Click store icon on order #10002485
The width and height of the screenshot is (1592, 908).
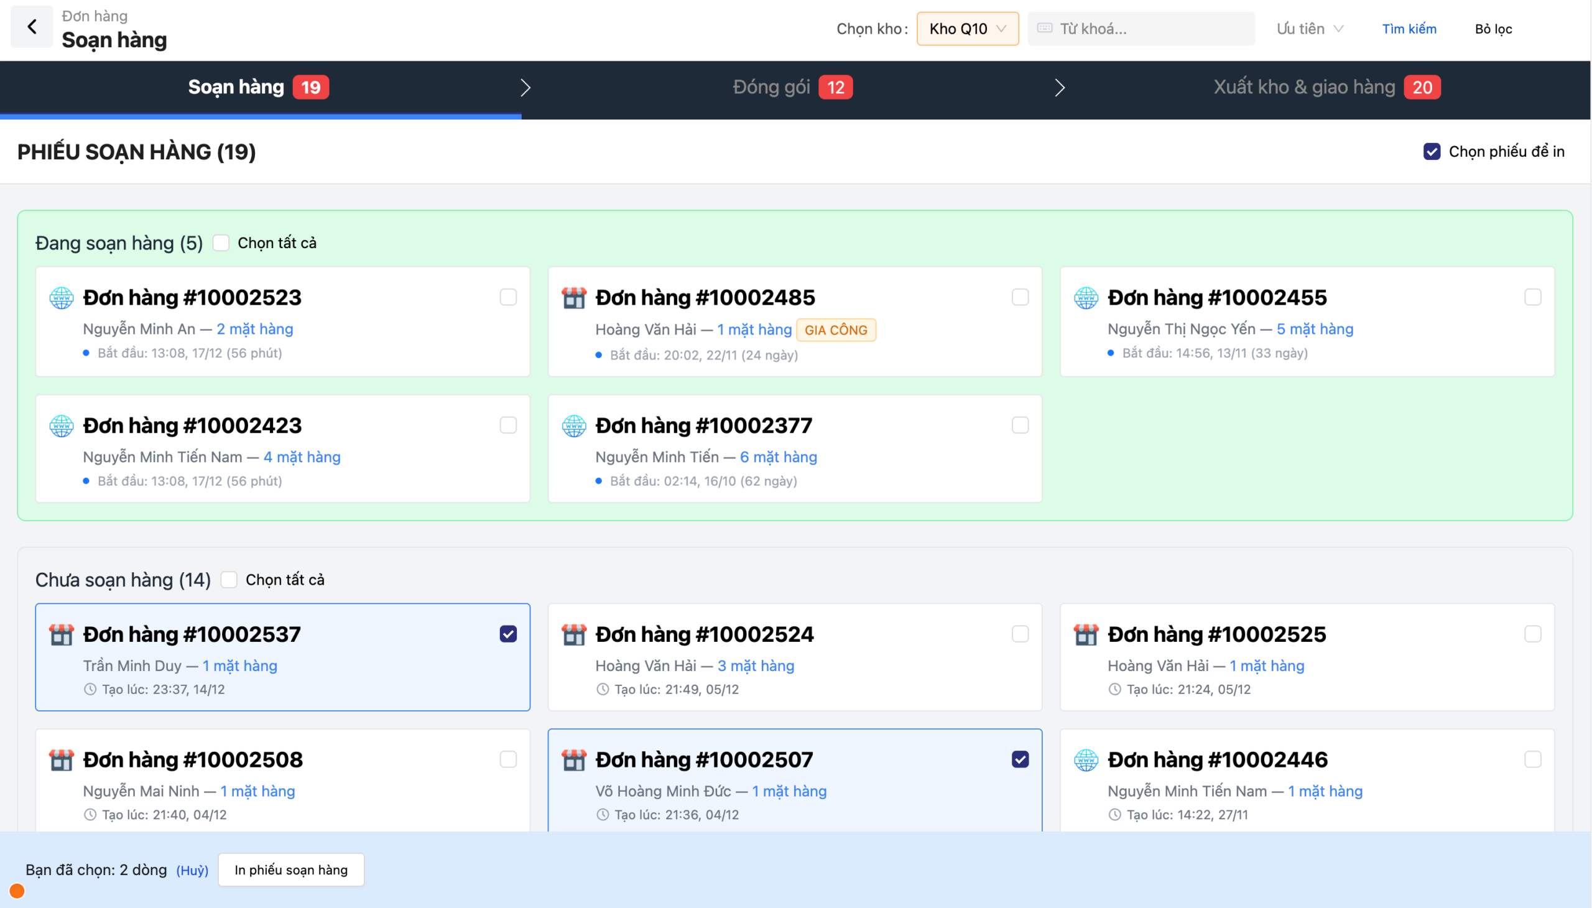pos(573,298)
